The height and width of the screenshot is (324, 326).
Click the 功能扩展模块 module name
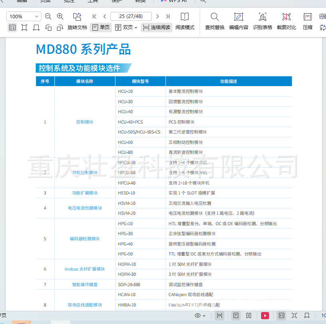click(84, 193)
